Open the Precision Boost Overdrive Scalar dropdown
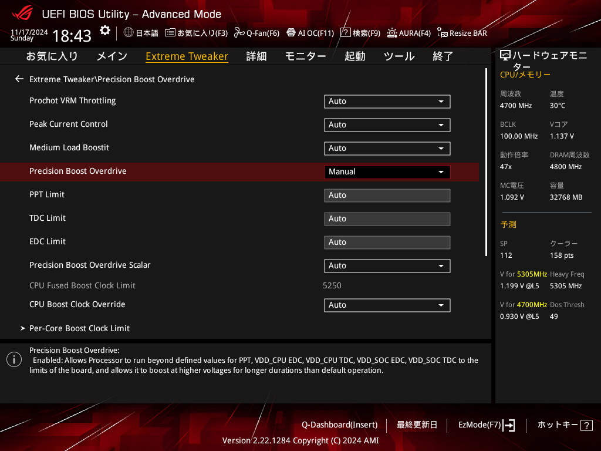 click(x=387, y=266)
